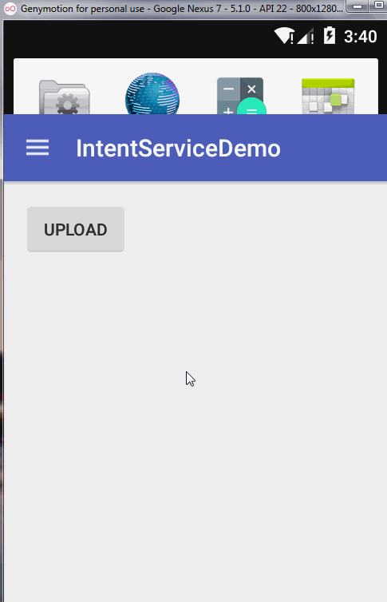Open the green Calendar app icon
Screen dimensions: 387x602
328,96
